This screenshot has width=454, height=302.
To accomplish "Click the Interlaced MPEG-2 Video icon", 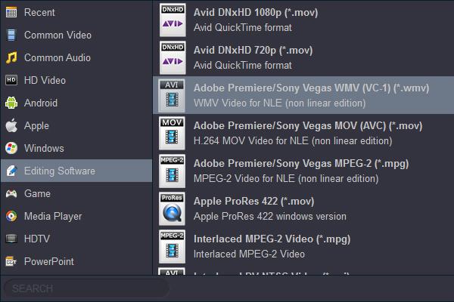I will (172, 246).
